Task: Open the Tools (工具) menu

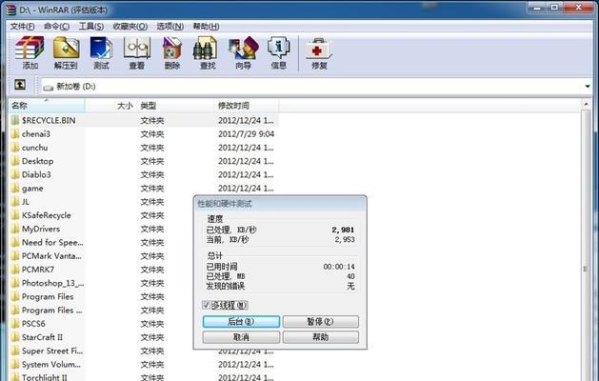Action: coord(90,26)
